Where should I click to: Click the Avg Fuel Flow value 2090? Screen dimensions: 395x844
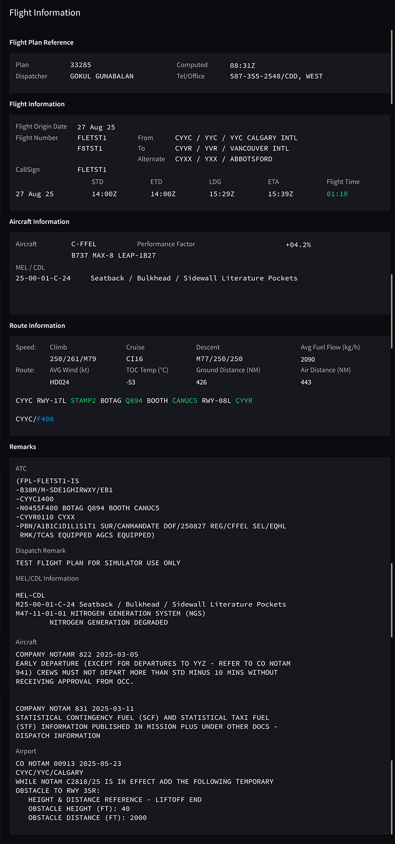(308, 359)
